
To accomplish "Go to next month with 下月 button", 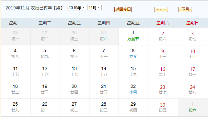I will pyautogui.click(x=185, y=9).
